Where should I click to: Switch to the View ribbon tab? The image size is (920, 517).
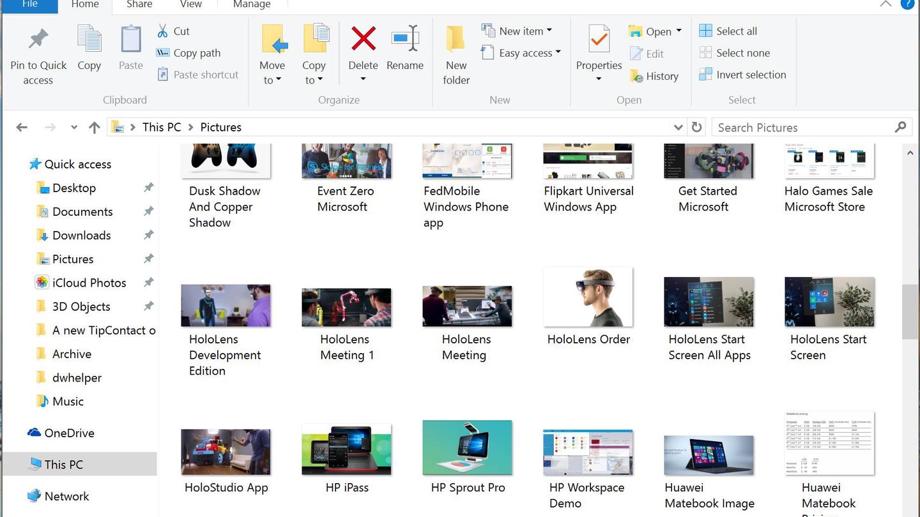click(x=190, y=4)
